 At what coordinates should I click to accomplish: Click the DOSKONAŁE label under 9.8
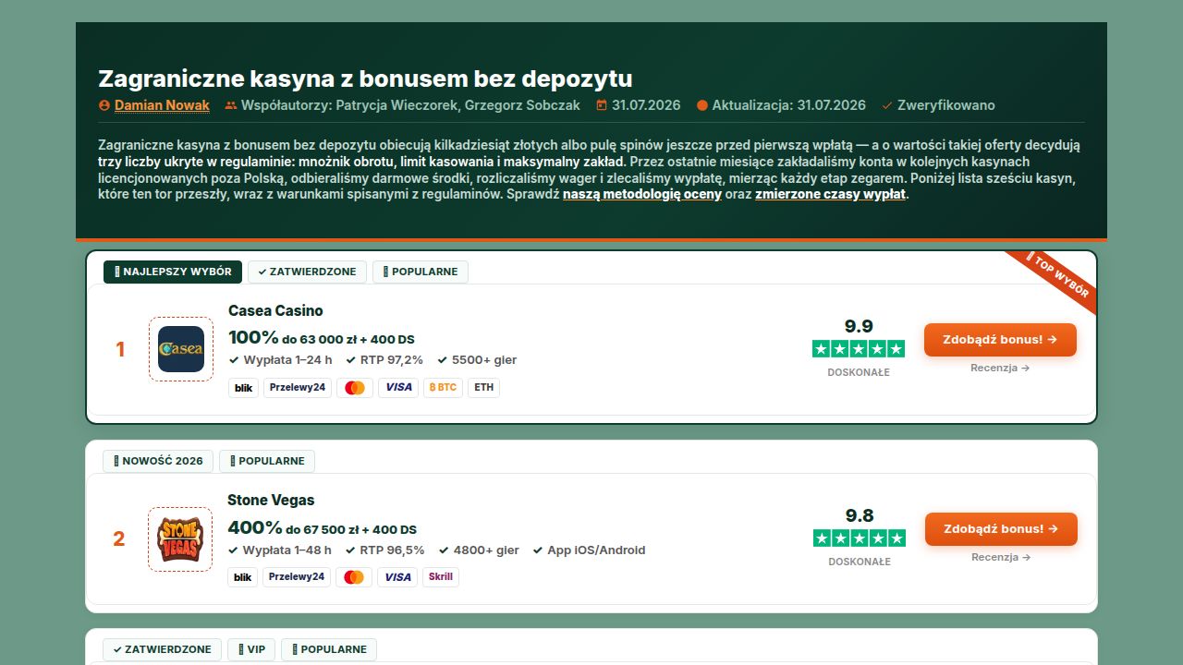point(860,562)
